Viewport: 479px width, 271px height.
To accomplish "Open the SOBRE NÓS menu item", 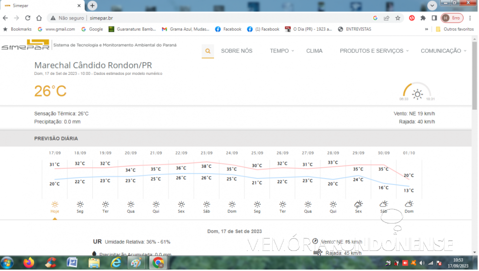I will pyautogui.click(x=237, y=51).
